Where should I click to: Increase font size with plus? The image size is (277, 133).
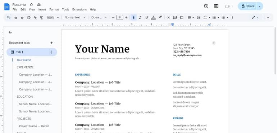coord(126,17)
